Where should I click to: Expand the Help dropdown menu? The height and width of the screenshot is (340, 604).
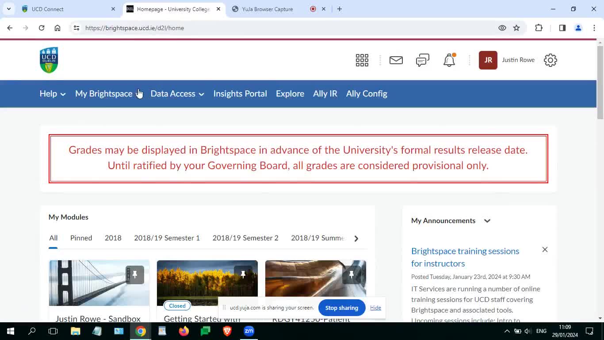(x=53, y=94)
